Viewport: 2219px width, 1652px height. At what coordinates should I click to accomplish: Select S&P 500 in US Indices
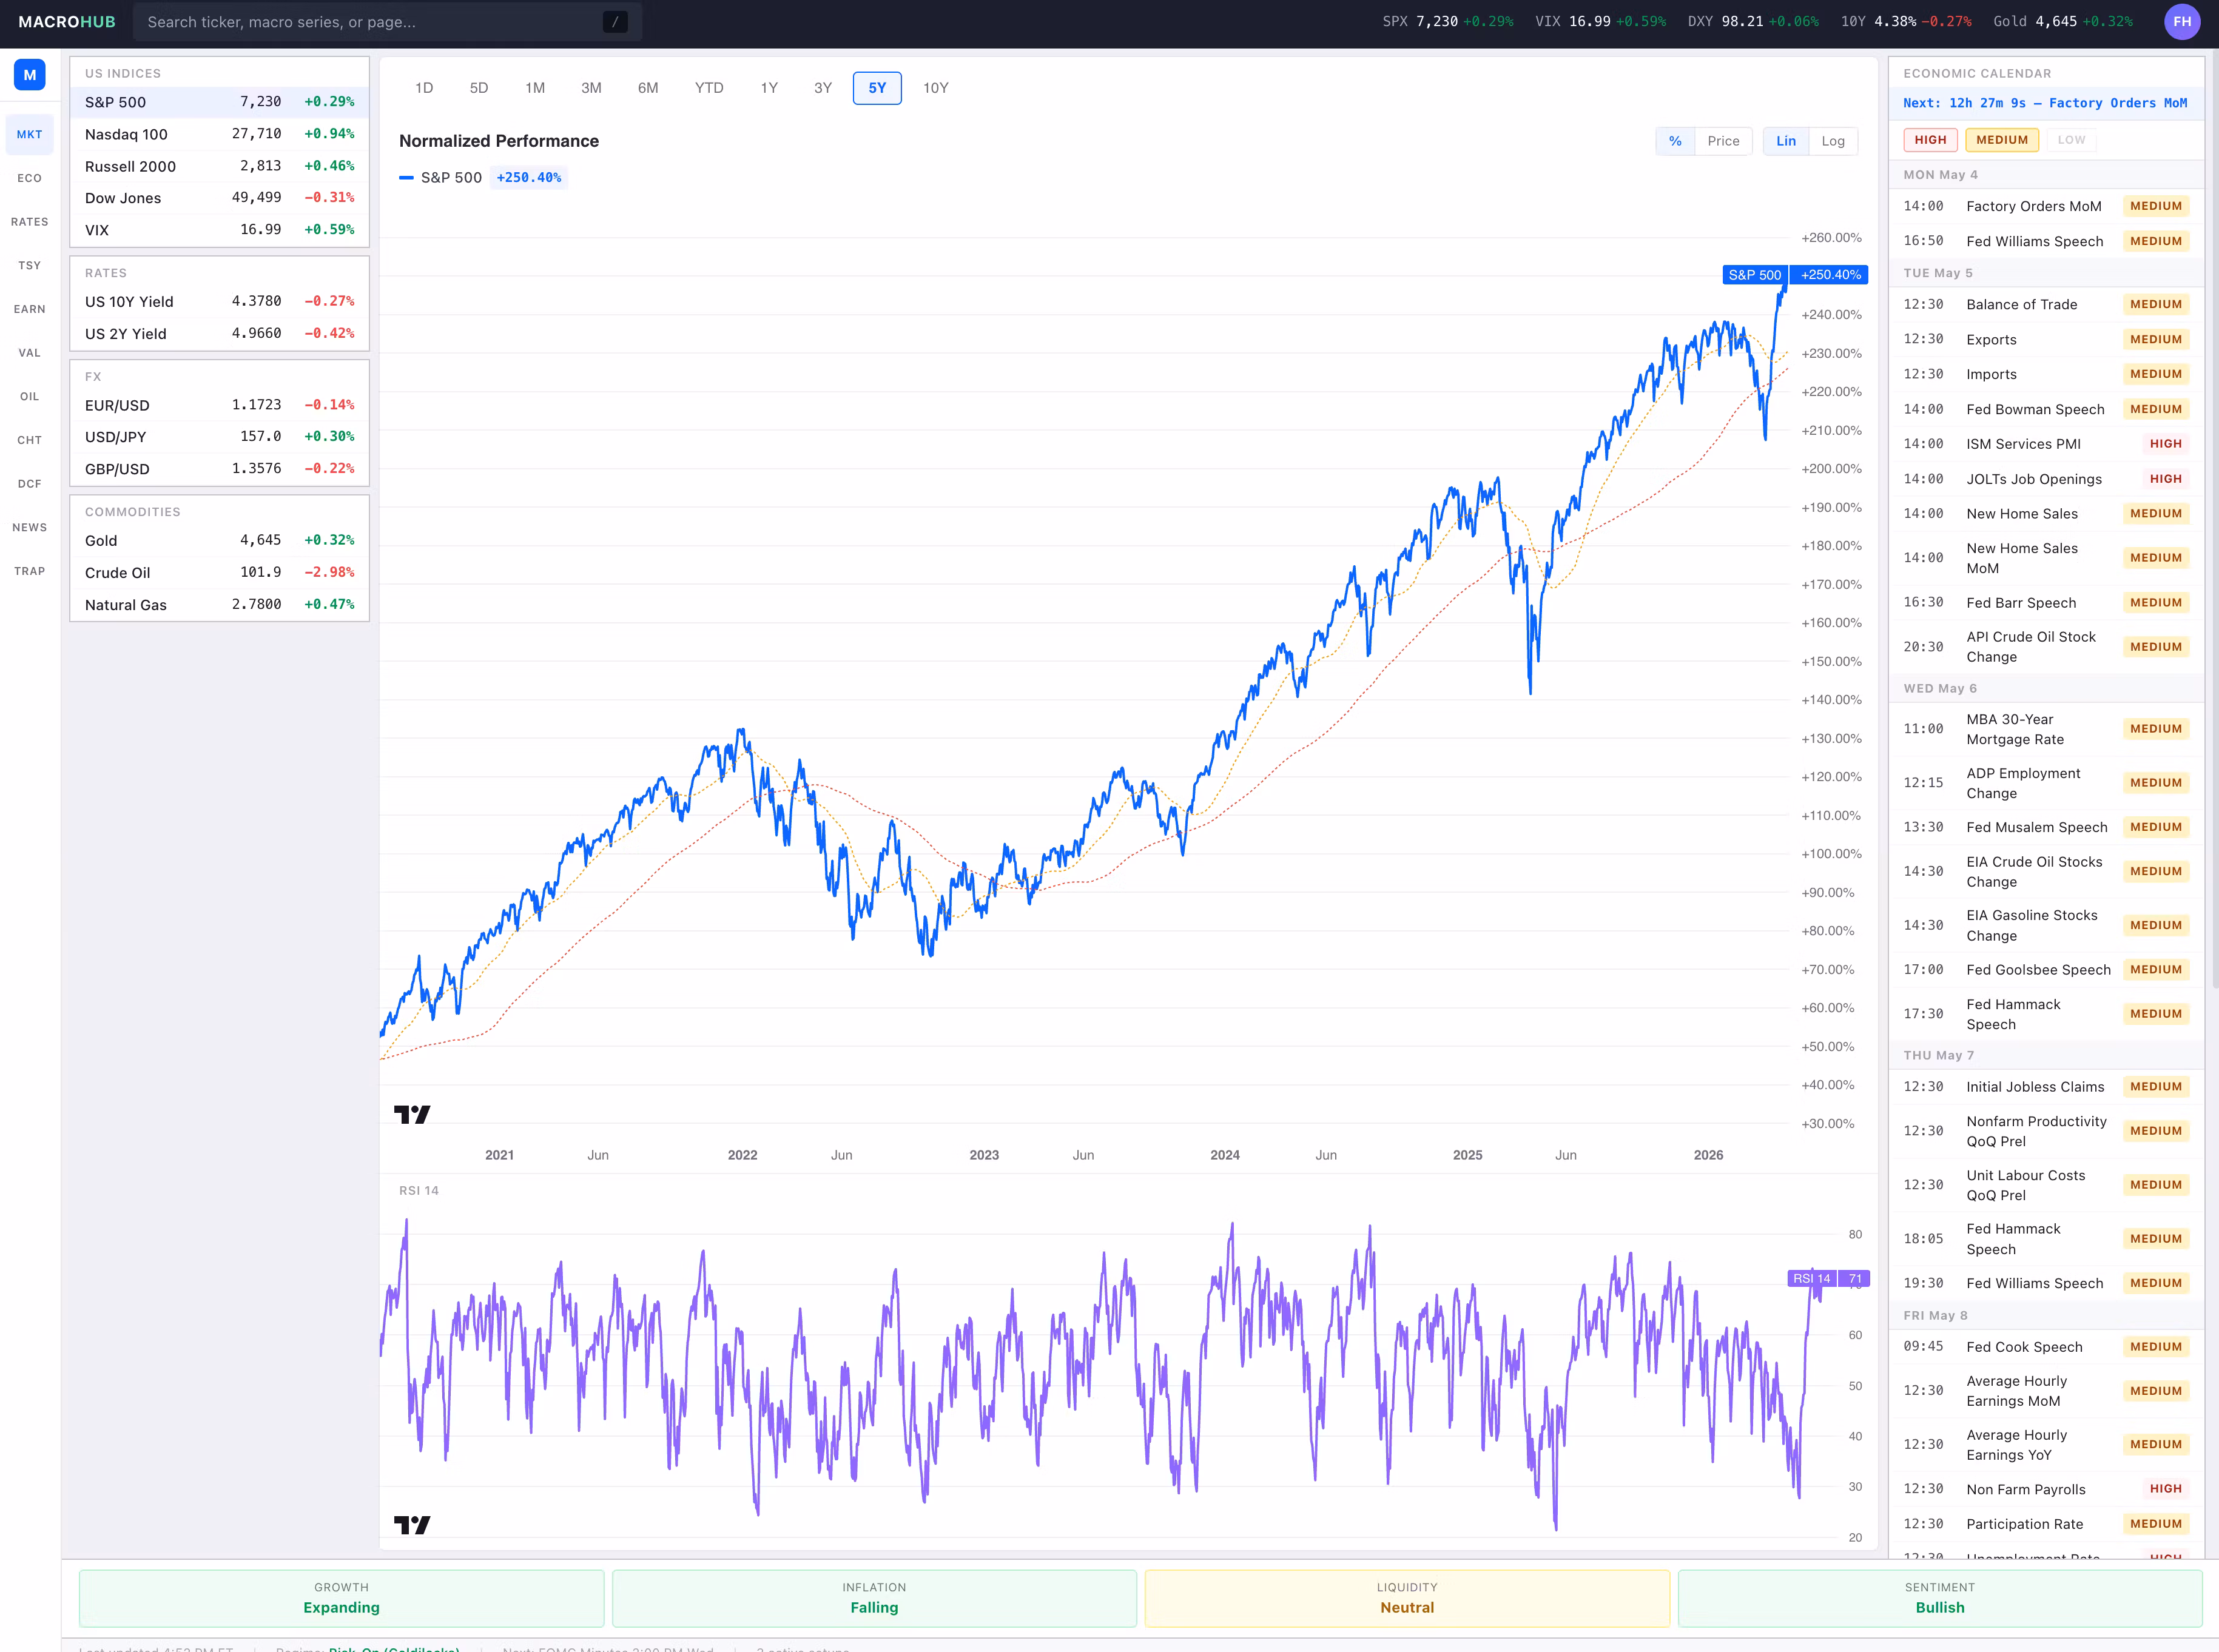[x=219, y=102]
